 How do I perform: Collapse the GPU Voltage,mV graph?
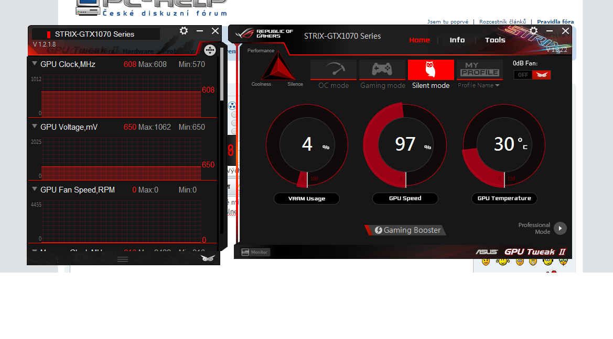point(35,127)
